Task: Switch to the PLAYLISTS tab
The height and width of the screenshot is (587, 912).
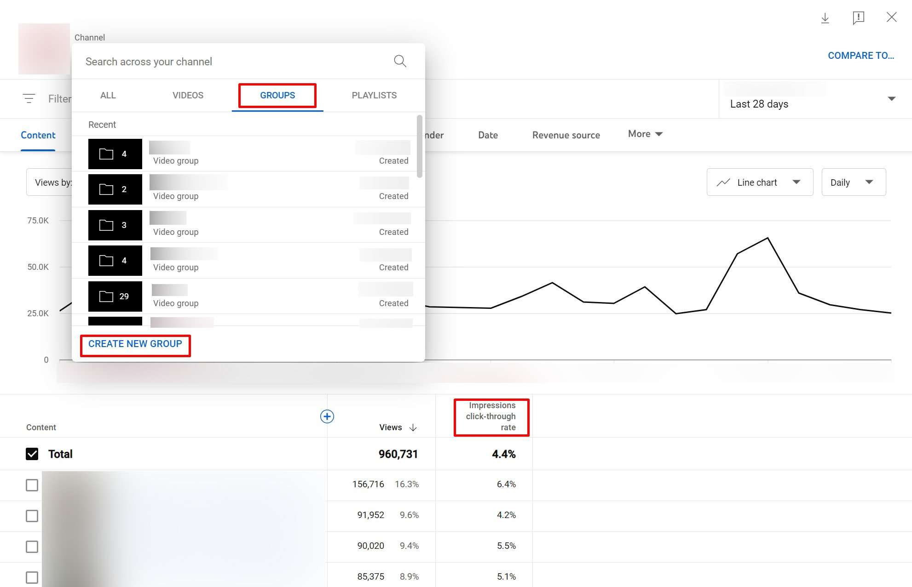Action: pos(374,95)
